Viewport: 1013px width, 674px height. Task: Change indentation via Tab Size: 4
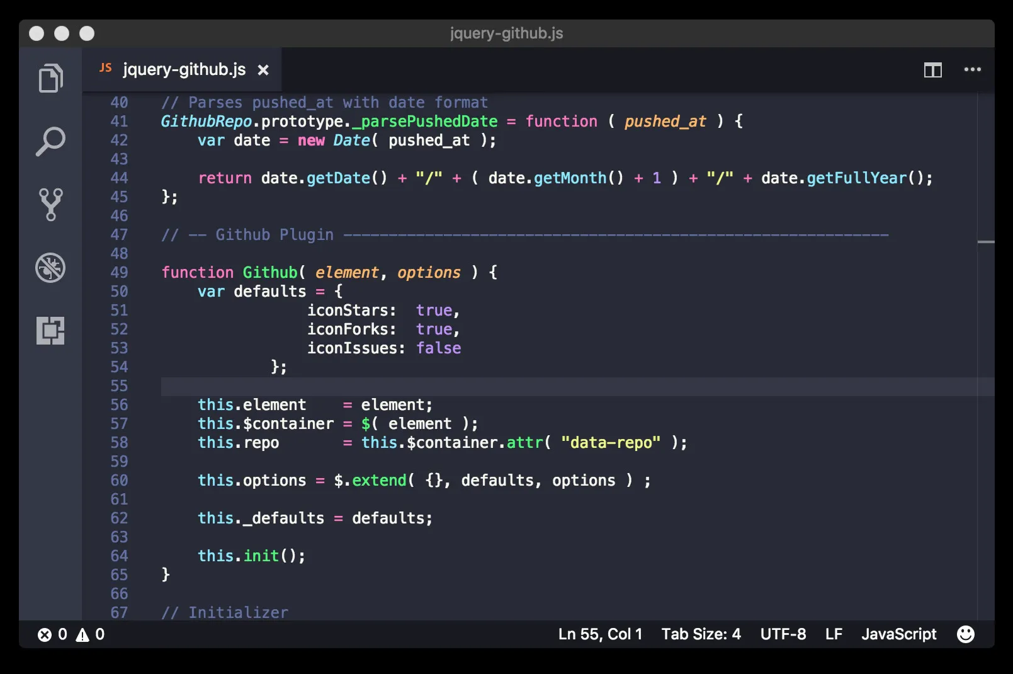(701, 634)
